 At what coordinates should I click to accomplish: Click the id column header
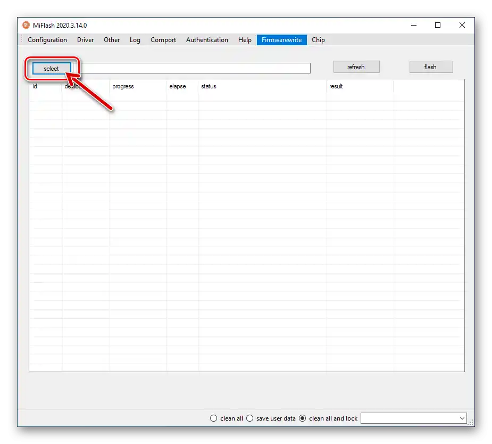(x=45, y=86)
